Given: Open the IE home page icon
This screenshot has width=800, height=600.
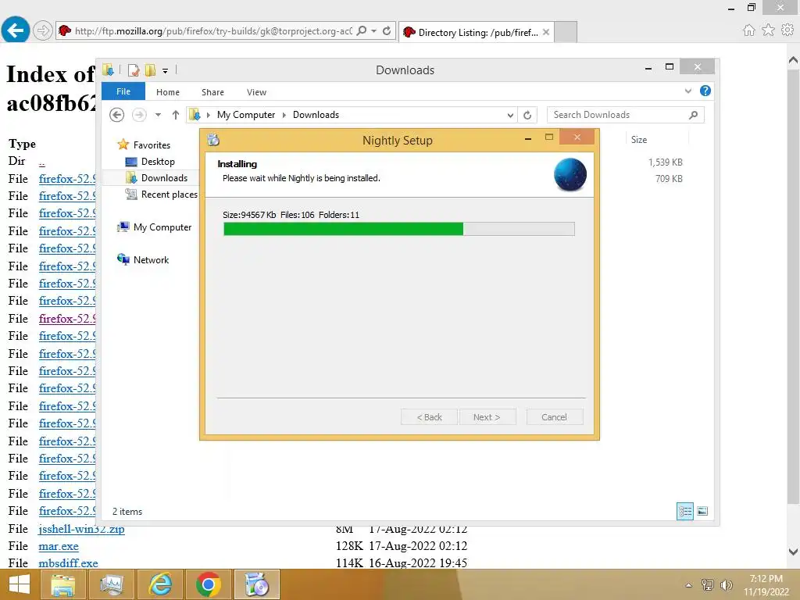Looking at the screenshot, I should (748, 30).
